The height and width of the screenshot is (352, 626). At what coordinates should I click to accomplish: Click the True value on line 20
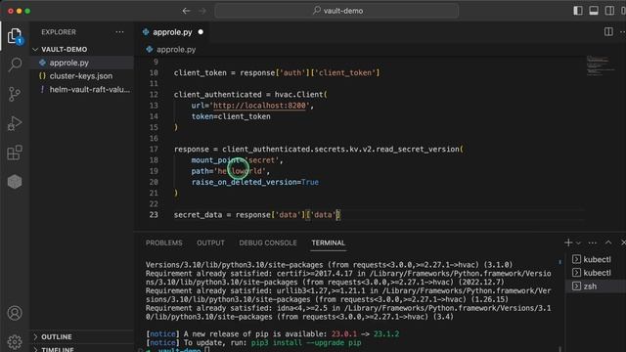point(310,182)
